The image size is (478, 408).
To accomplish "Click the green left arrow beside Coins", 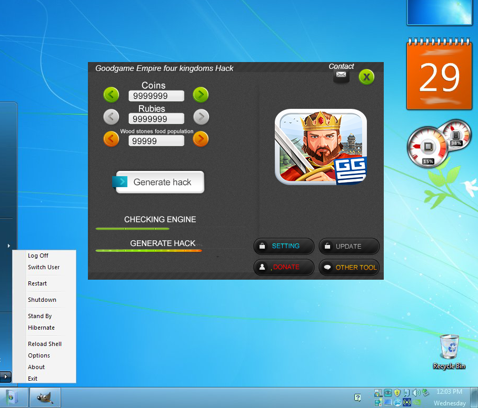I will tap(111, 95).
